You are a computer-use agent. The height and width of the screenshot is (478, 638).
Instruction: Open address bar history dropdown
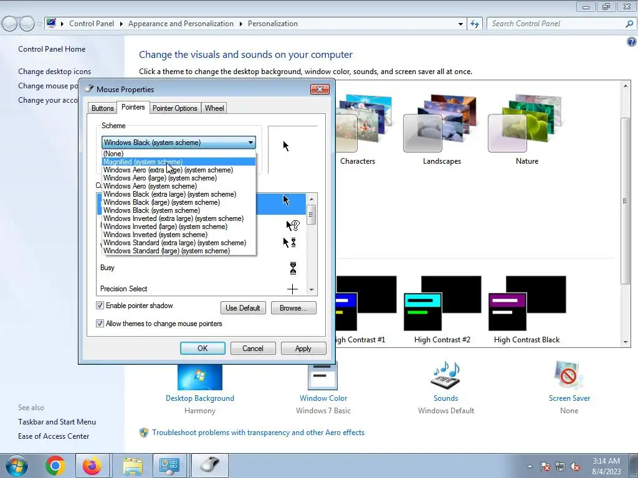pyautogui.click(x=460, y=24)
